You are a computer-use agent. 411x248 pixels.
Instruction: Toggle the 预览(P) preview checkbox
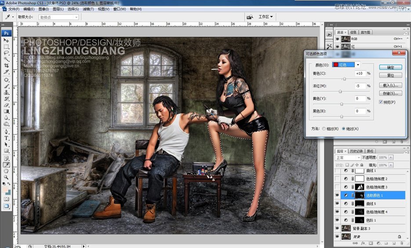[381, 102]
